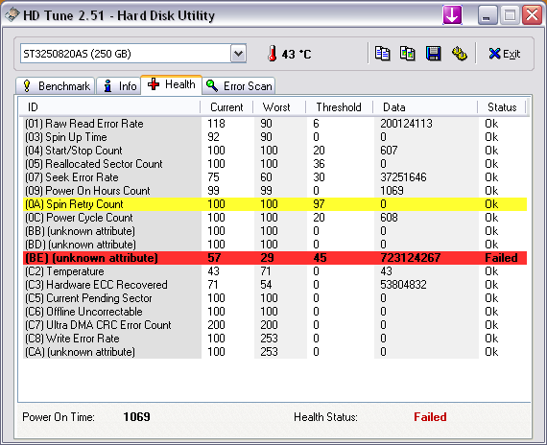The image size is (547, 445).
Task: Click the purple down-arrow icon in title bar
Action: pyautogui.click(x=452, y=15)
